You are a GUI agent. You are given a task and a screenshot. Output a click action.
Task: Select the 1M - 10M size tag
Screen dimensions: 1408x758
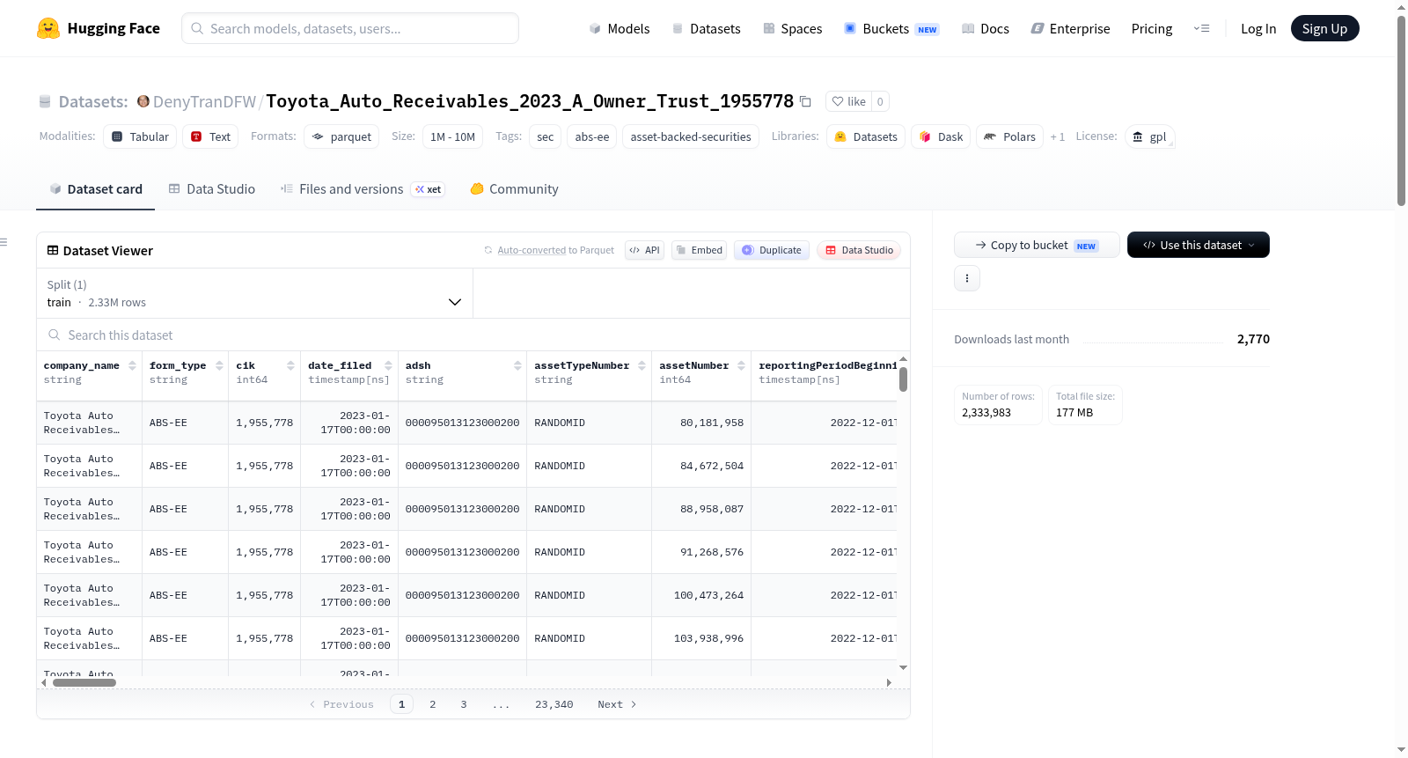(452, 136)
